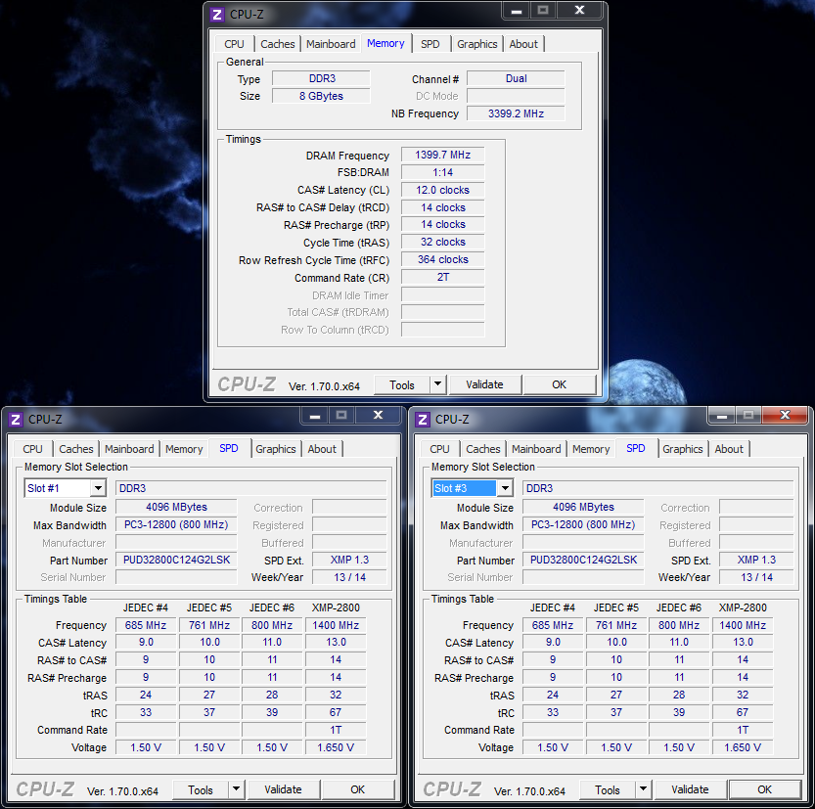Viewport: 815px width, 809px height.
Task: Open the Slot #1 memory slot dropdown
Action: pos(98,488)
